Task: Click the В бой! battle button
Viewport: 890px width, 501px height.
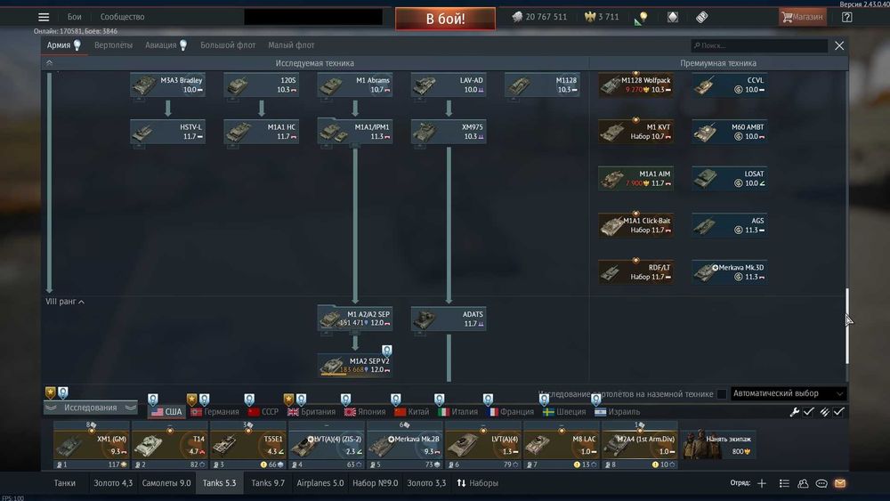Action: (445, 19)
